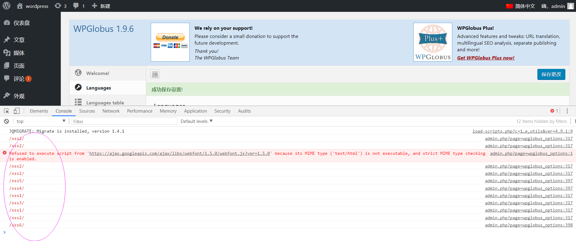Open the DevTools three-dot customize menu
The image size is (576, 241).
click(x=567, y=111)
